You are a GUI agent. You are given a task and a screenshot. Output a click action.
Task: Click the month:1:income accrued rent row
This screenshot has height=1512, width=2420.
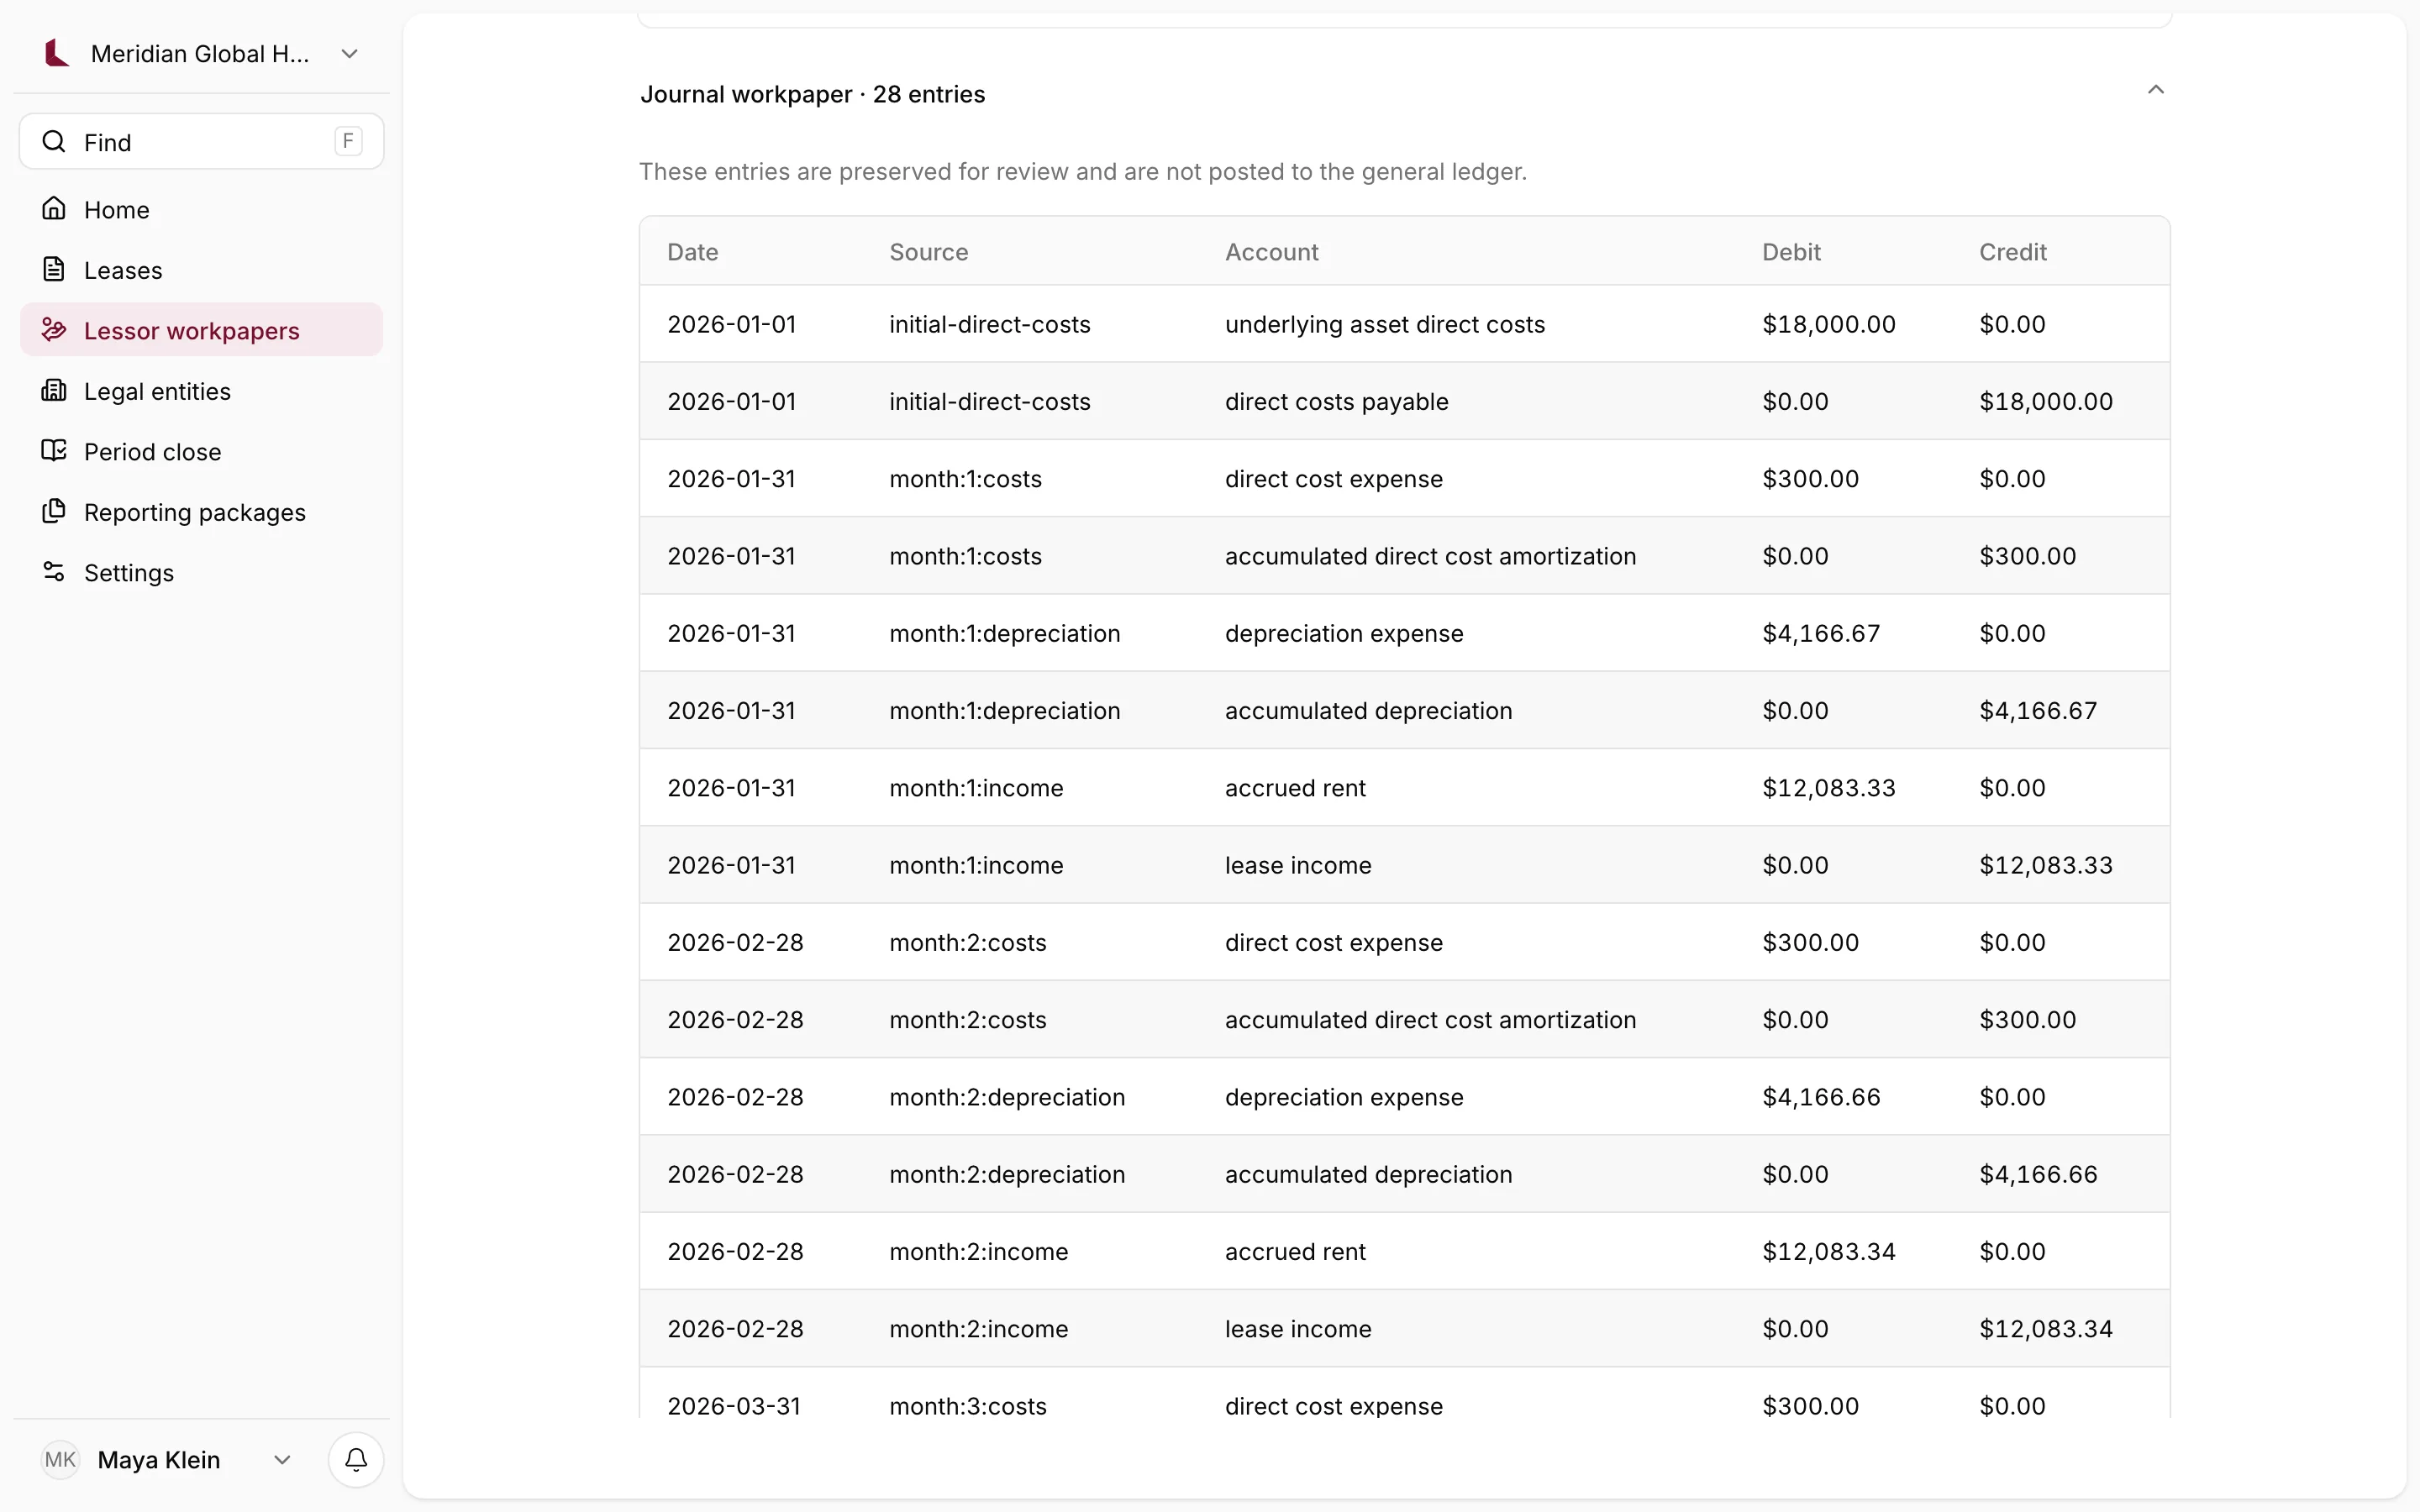coord(1404,788)
